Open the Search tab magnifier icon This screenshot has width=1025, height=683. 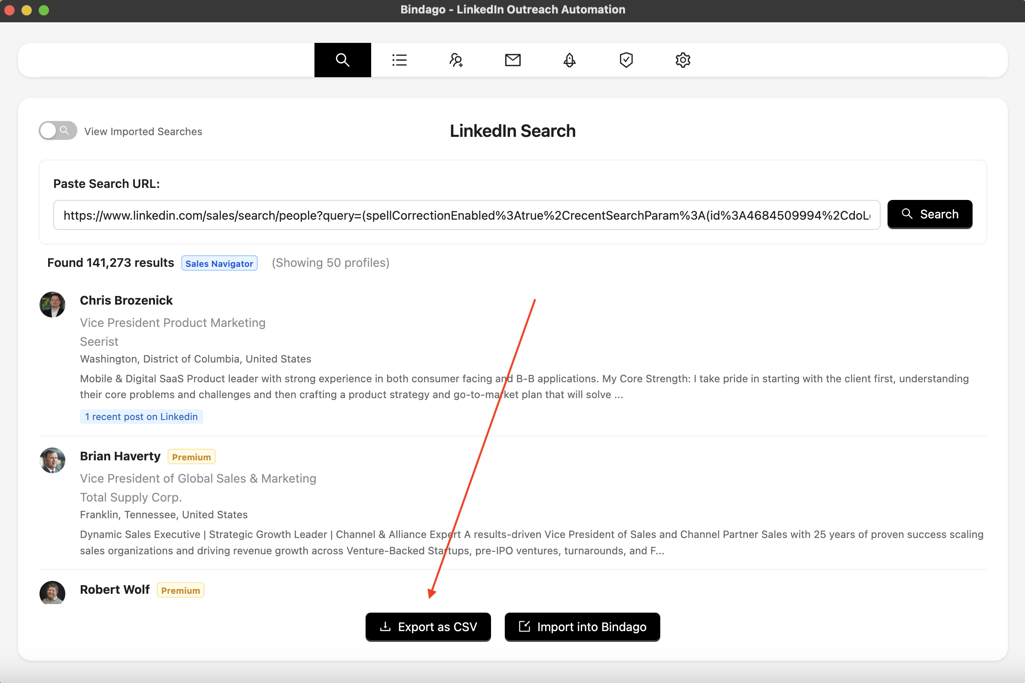click(342, 60)
